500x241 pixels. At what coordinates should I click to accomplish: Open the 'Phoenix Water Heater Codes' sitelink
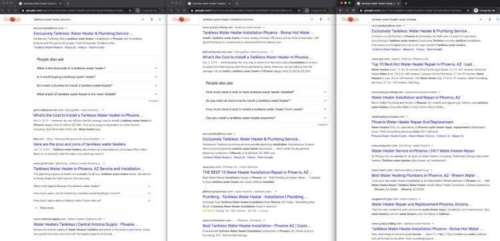click(389, 136)
